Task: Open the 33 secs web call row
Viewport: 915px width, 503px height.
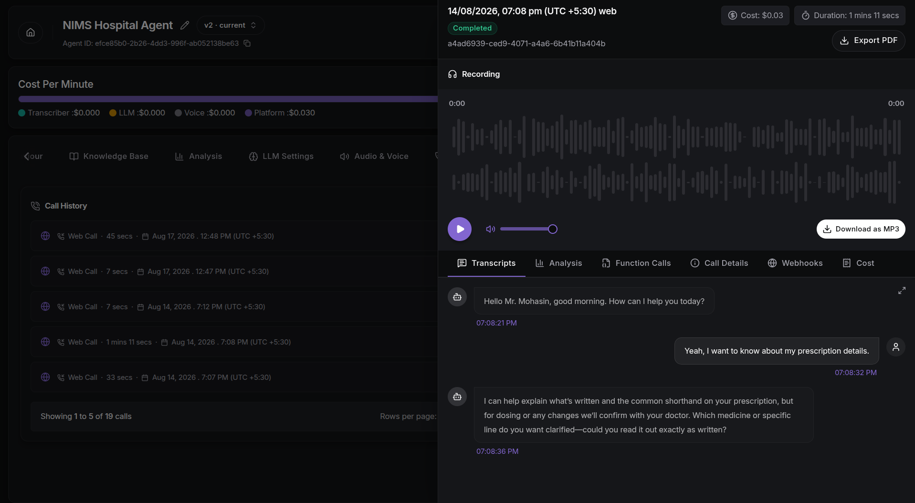Action: point(234,377)
